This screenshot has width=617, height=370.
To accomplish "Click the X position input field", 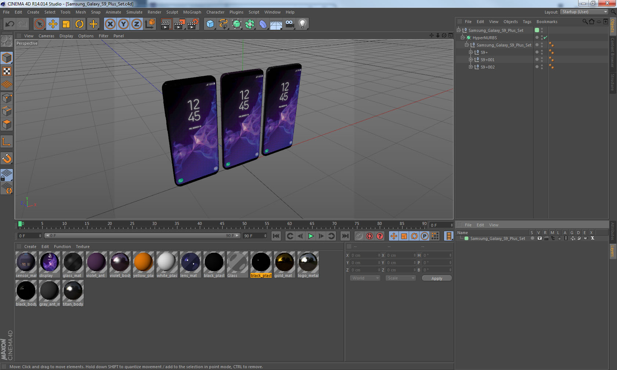I will [x=365, y=255].
